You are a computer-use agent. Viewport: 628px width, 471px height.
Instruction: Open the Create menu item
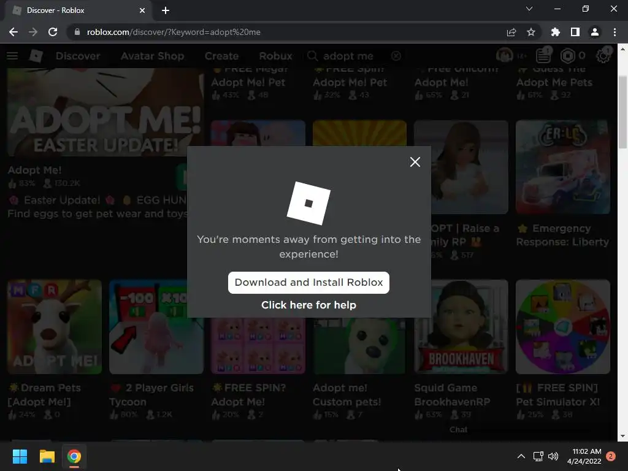(x=221, y=56)
